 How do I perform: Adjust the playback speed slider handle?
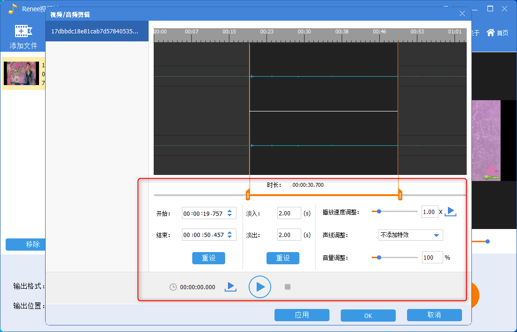click(379, 211)
